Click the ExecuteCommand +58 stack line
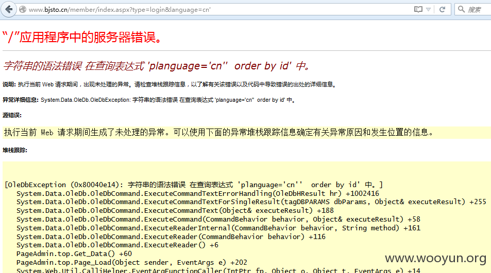 coord(218,220)
